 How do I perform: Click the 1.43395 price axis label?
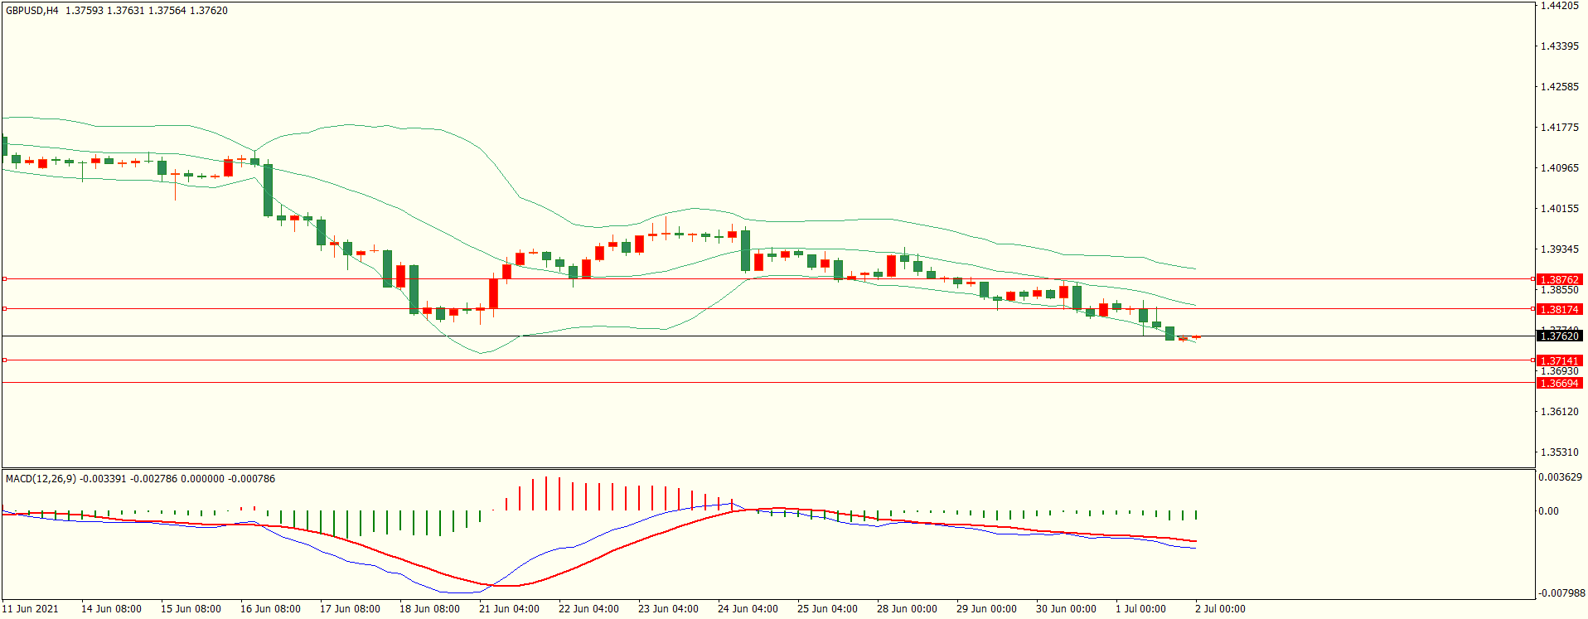pyautogui.click(x=1560, y=46)
